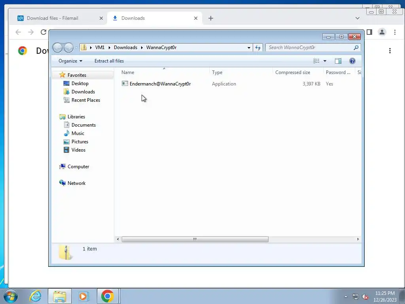This screenshot has height=304, width=405.
Task: Open Chrome tab search chevron
Action: pos(358,18)
